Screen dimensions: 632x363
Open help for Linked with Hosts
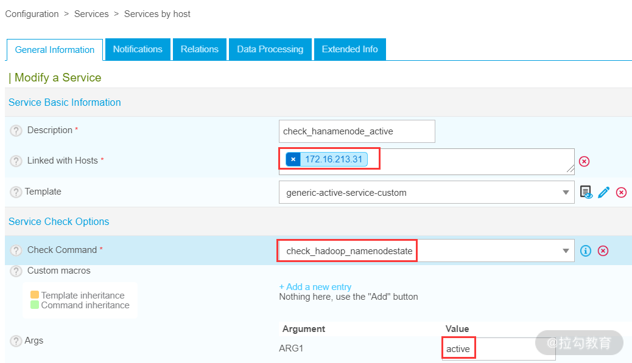[x=16, y=161]
